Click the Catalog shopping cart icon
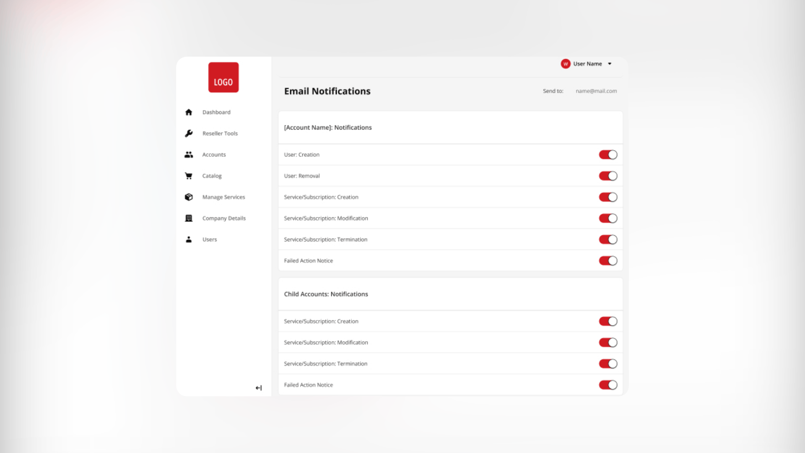The height and width of the screenshot is (453, 805). (189, 176)
